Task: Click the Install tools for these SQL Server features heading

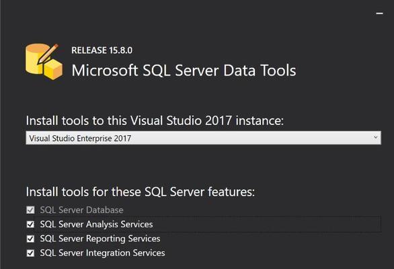Action: (141, 192)
